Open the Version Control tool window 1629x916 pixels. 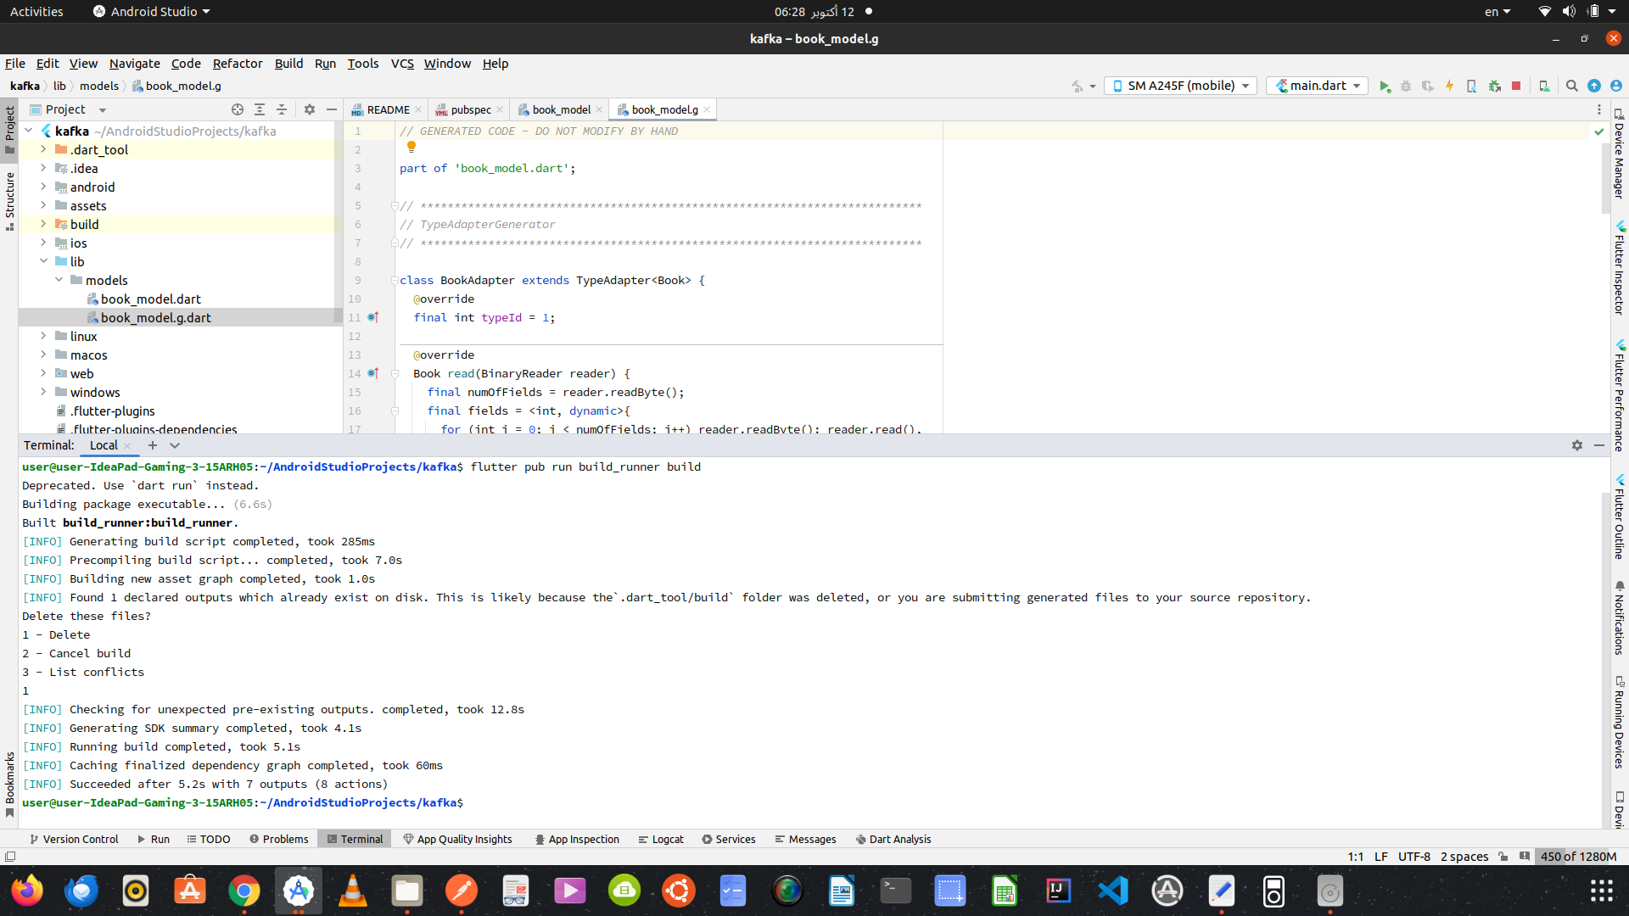(x=74, y=839)
